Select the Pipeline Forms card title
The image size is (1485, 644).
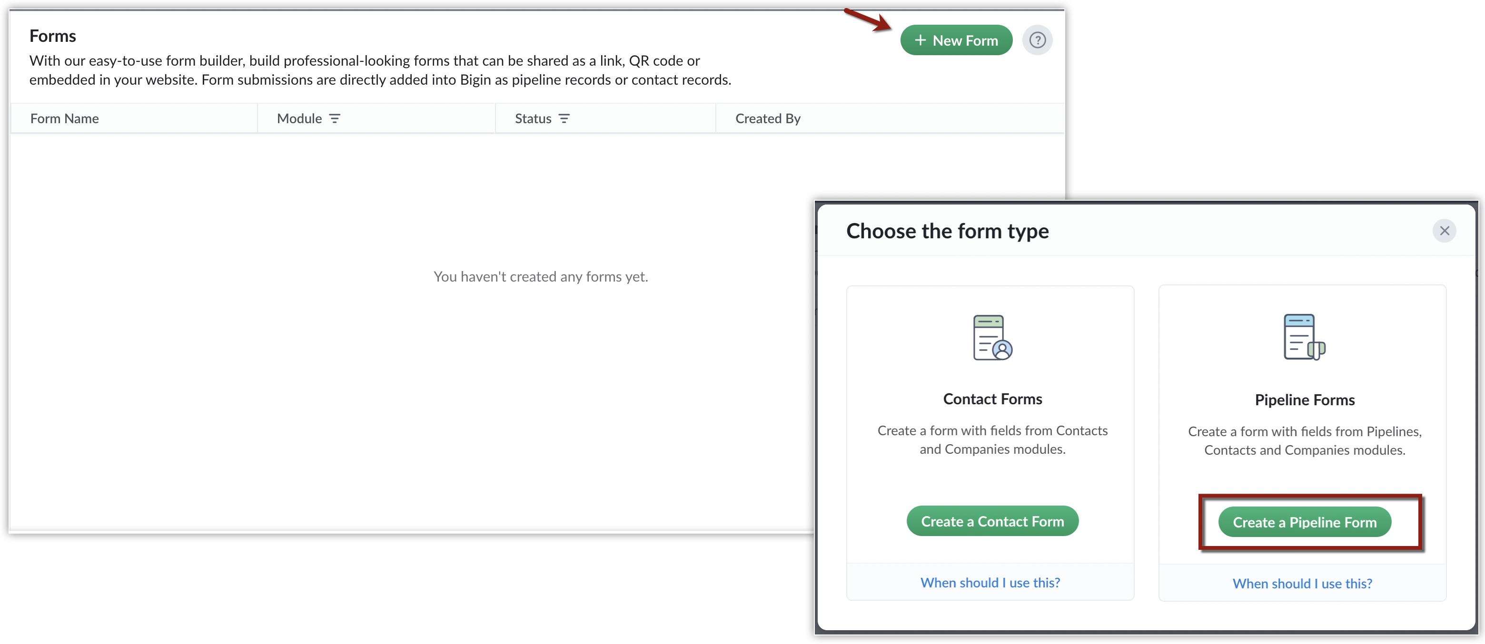point(1305,400)
